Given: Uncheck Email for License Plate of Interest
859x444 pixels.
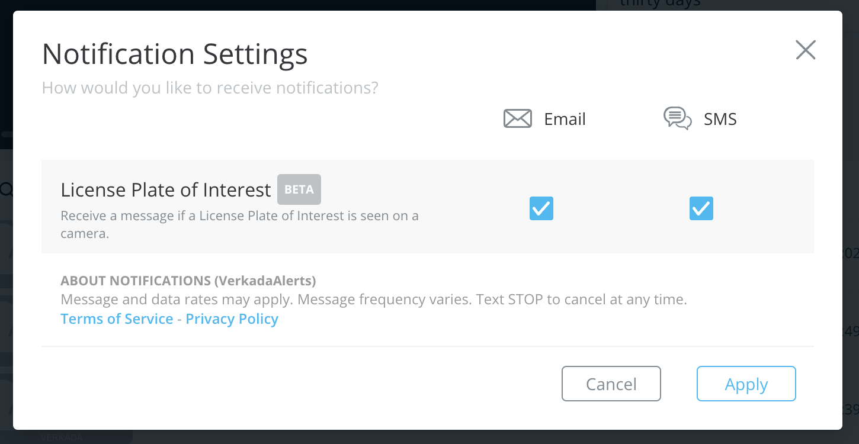Looking at the screenshot, I should pyautogui.click(x=541, y=208).
